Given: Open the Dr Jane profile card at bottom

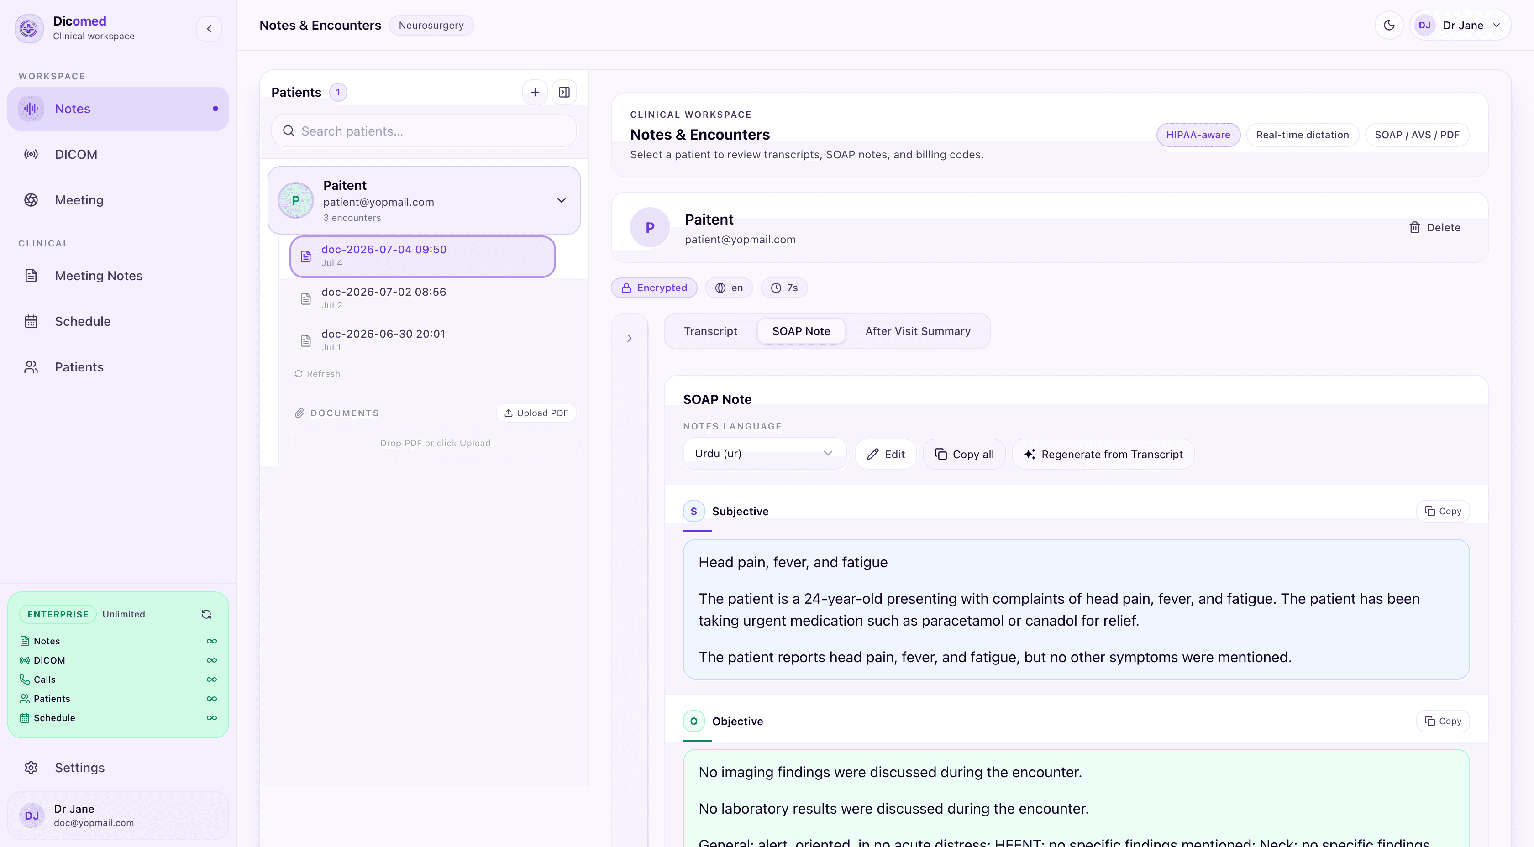Looking at the screenshot, I should click(x=118, y=816).
